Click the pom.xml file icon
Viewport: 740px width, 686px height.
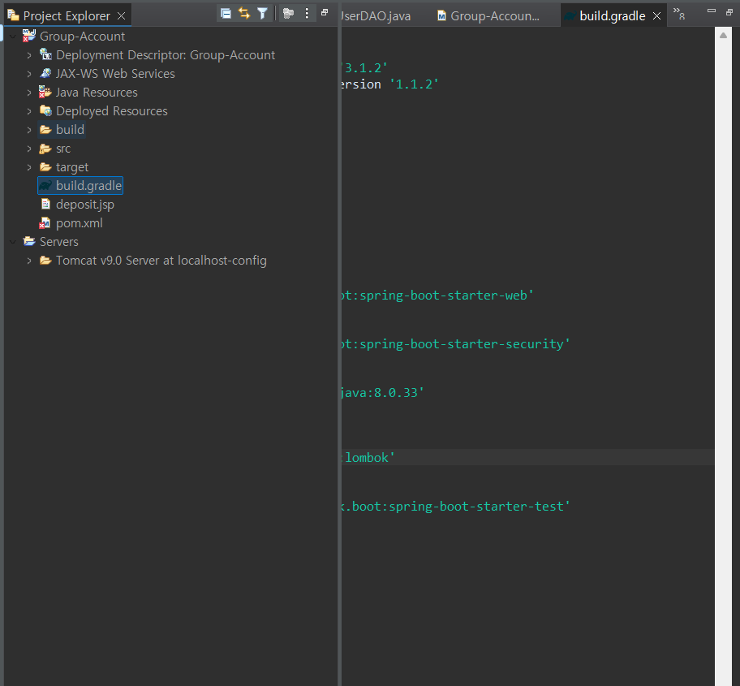pos(45,222)
